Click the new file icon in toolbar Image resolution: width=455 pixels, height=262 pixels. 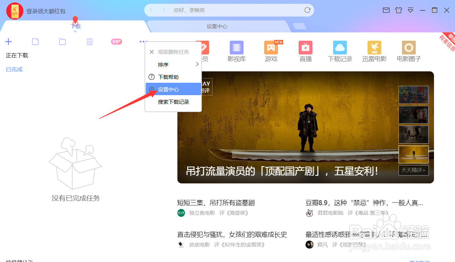[x=35, y=42]
